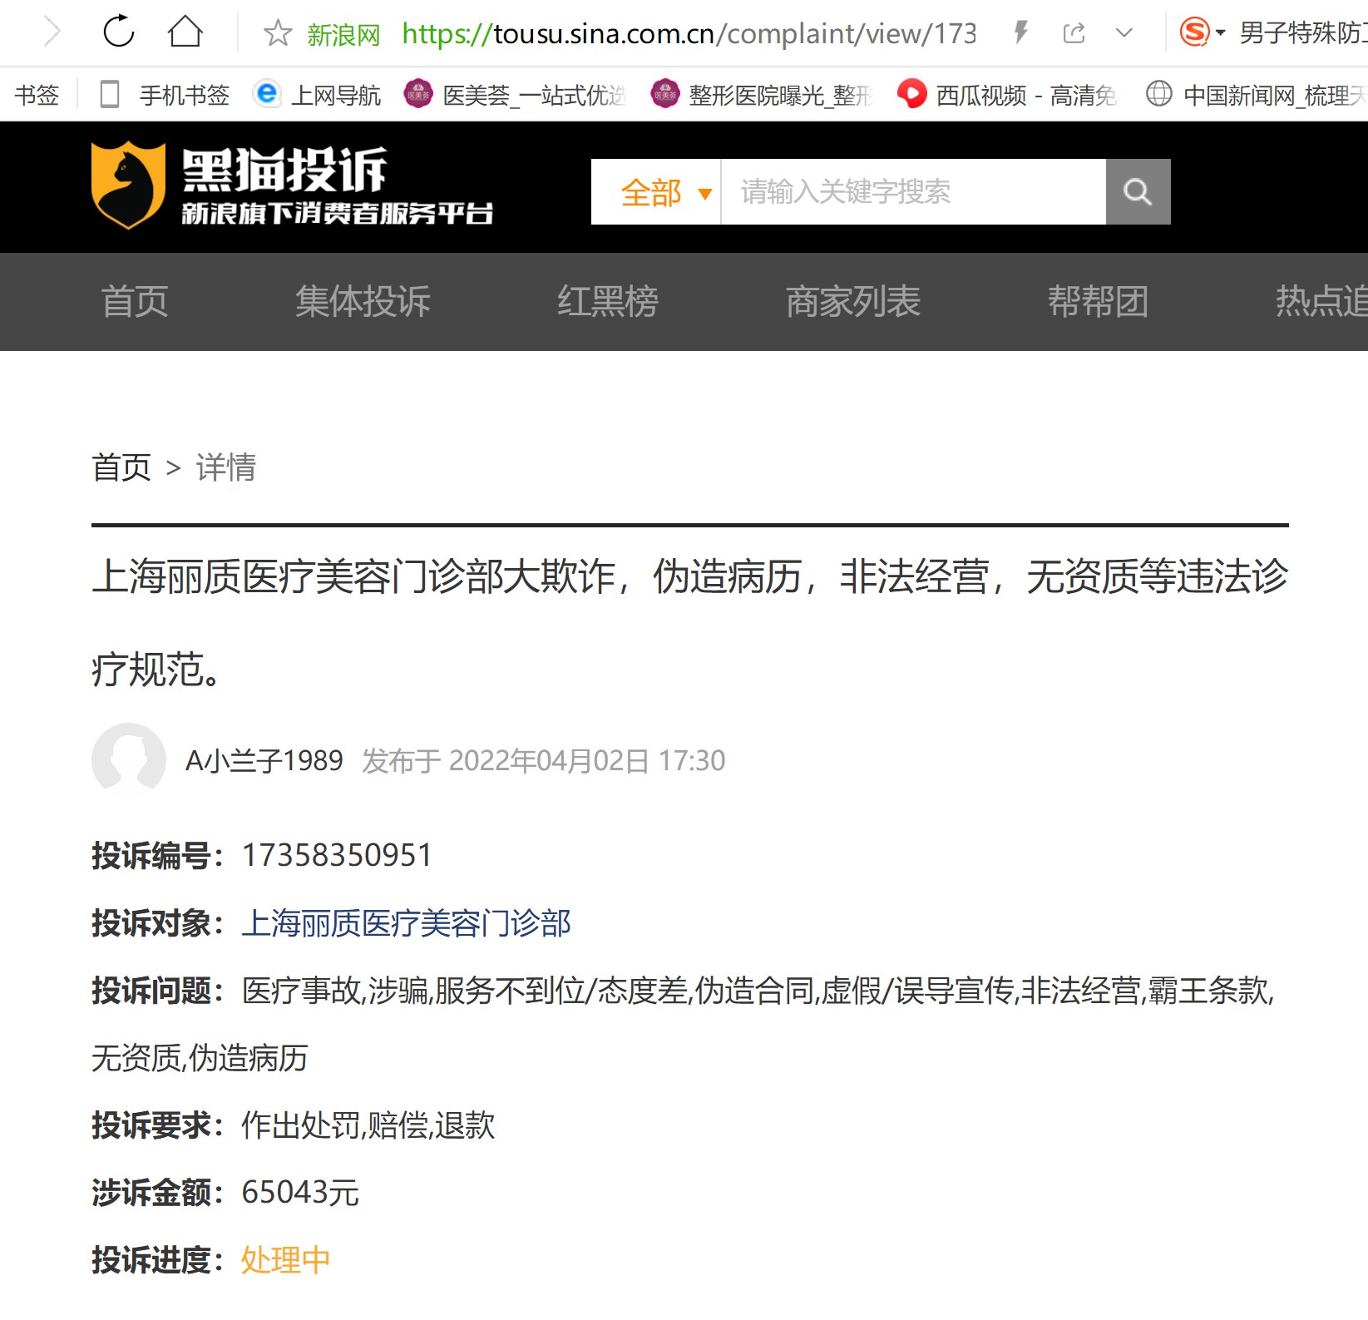This screenshot has height=1320, width=1368.
Task: Click the 西瓜视频 red play favicon
Action: pyautogui.click(x=911, y=93)
